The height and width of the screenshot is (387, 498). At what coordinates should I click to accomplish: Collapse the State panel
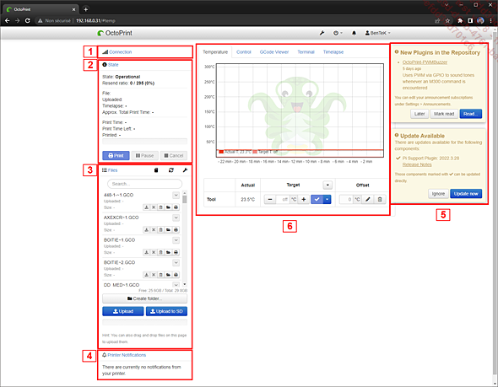coord(113,65)
